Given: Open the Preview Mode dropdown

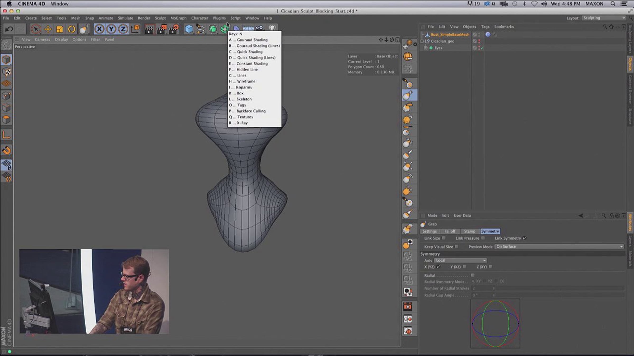Looking at the screenshot, I should [x=559, y=247].
